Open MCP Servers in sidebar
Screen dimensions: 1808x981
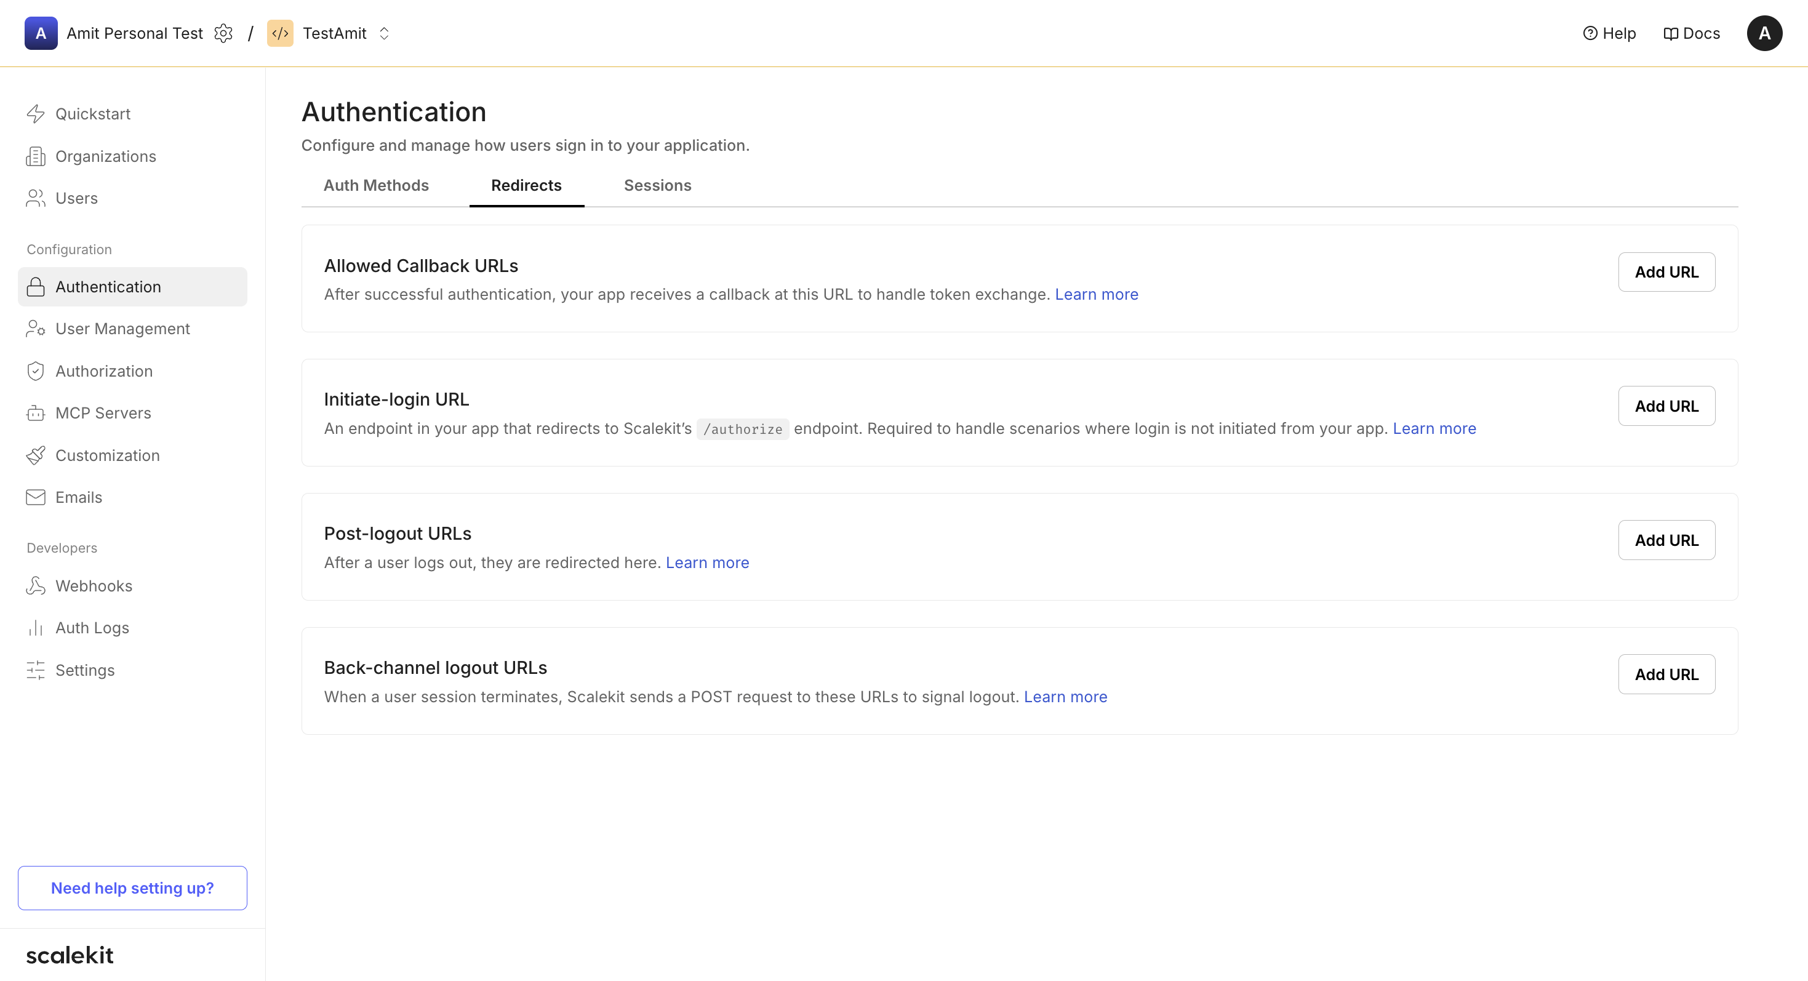click(x=133, y=412)
